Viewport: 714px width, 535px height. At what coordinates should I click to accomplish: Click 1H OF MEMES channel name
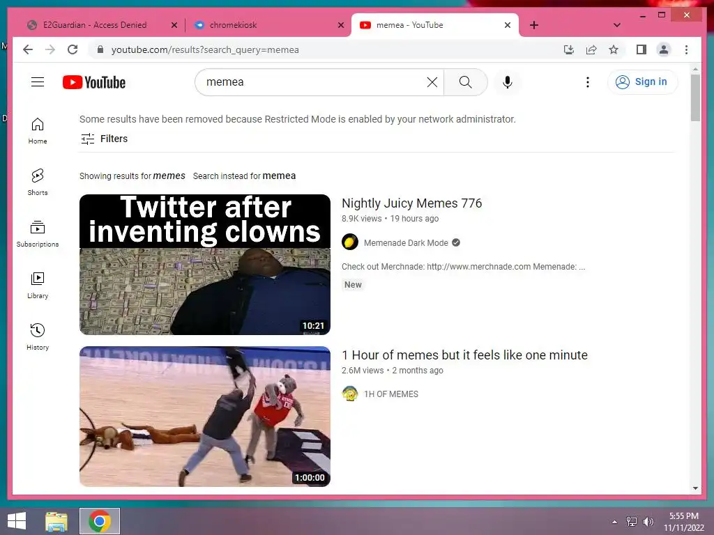pos(390,394)
